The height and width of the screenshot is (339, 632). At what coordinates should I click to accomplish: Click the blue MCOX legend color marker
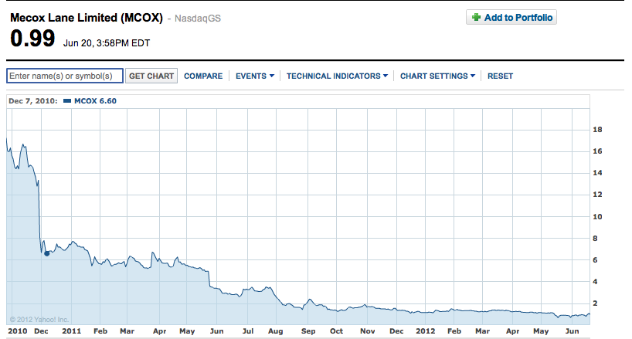[66, 101]
